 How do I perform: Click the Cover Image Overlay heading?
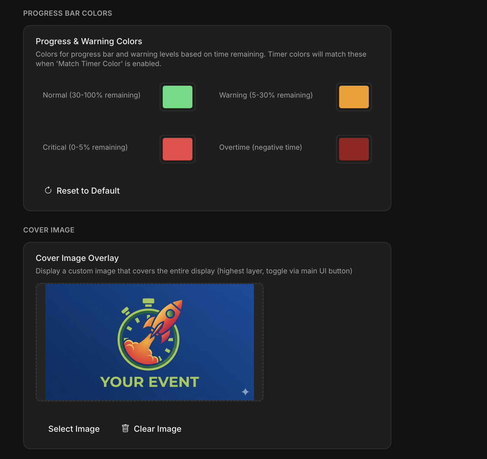pos(77,258)
